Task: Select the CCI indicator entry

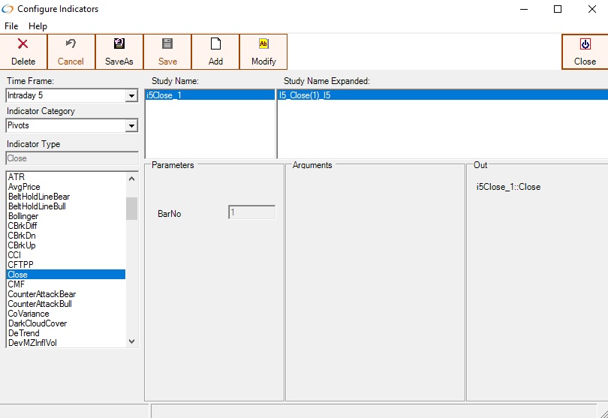Action: pos(15,255)
